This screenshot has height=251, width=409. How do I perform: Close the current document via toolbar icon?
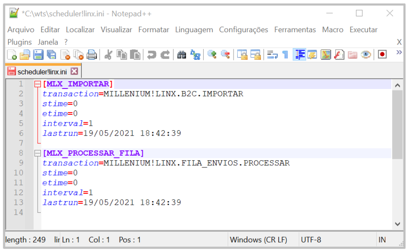[x=65, y=55]
